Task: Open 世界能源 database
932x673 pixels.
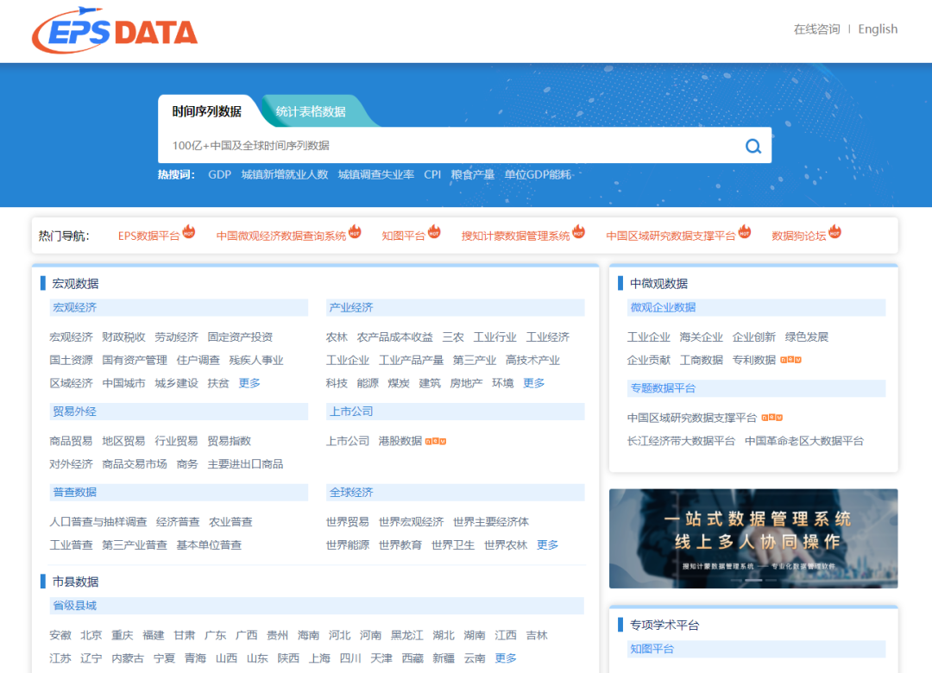Action: [x=348, y=544]
